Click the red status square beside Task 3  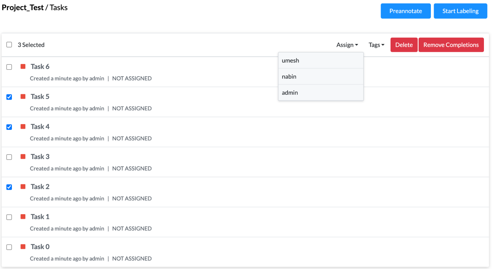click(23, 156)
